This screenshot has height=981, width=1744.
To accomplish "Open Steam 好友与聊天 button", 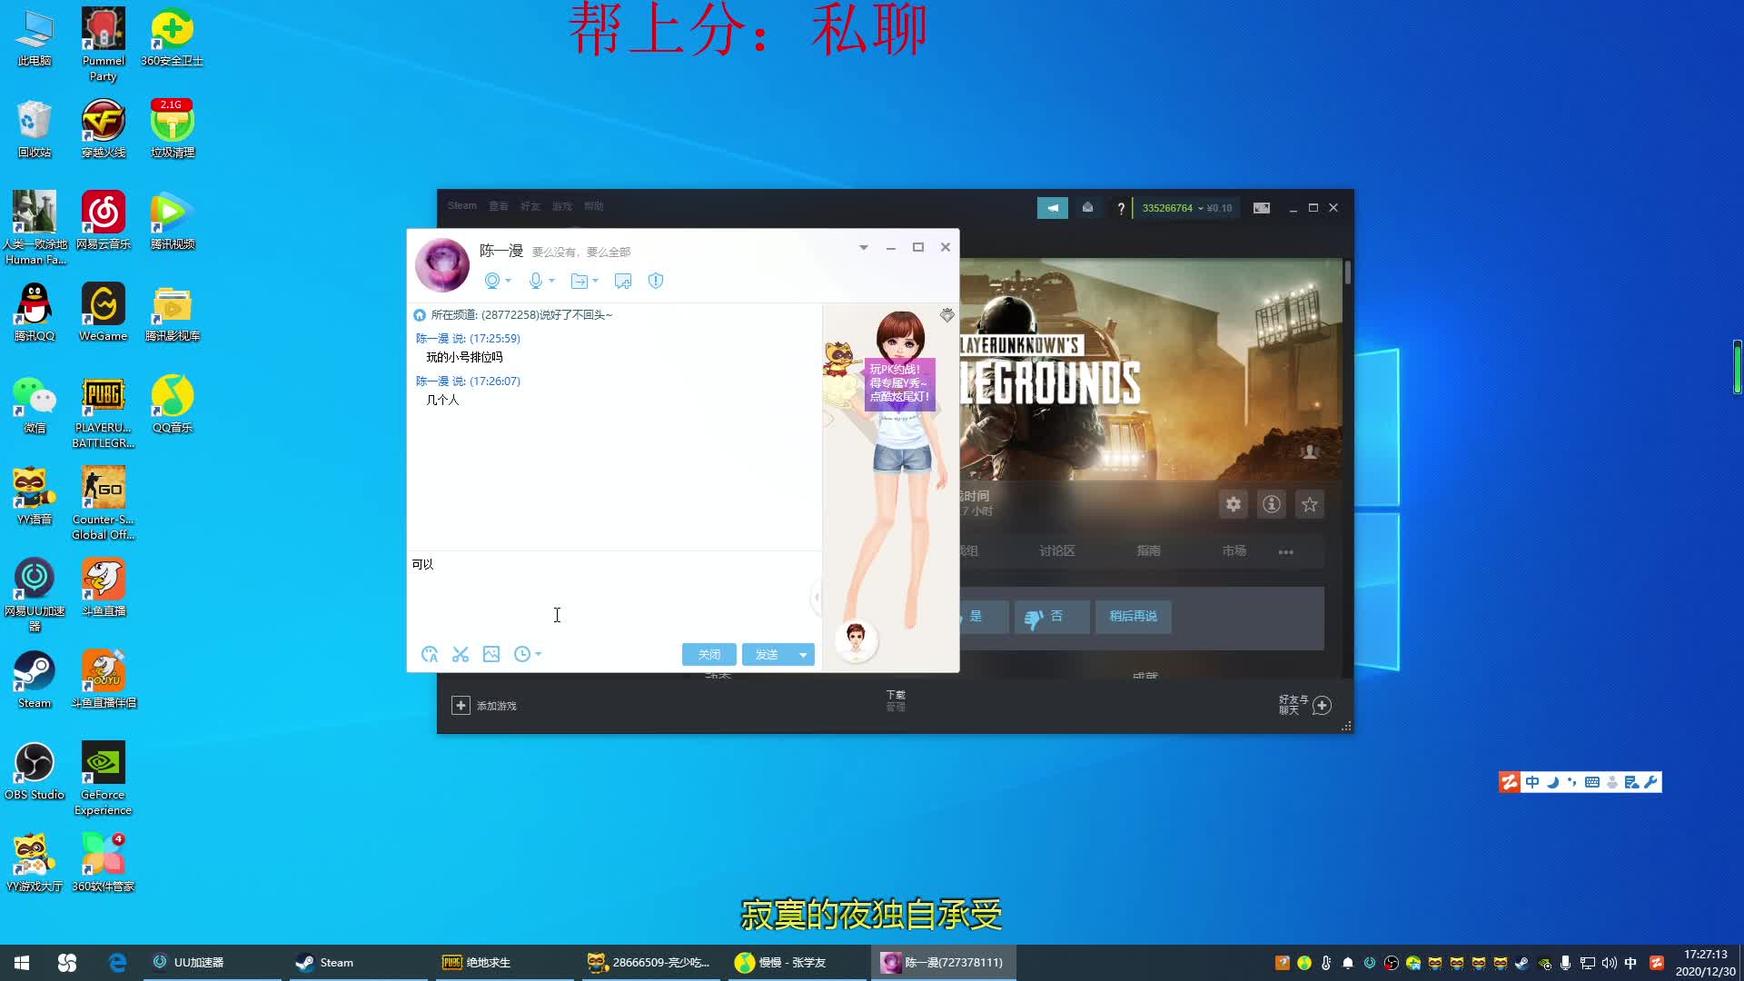I will pos(1305,706).
